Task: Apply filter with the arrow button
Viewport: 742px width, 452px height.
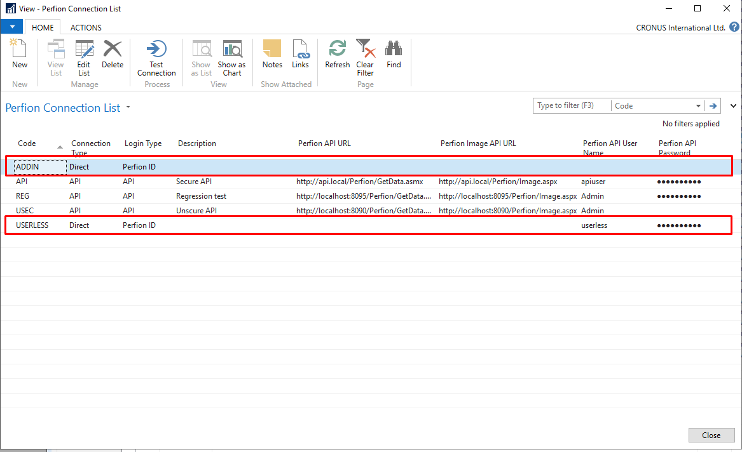Action: [713, 106]
